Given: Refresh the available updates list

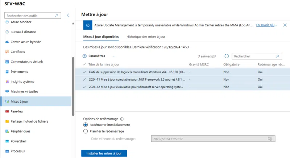Looking at the screenshot, I should 227,56.
